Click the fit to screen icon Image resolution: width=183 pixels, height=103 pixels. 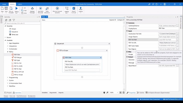(121, 93)
